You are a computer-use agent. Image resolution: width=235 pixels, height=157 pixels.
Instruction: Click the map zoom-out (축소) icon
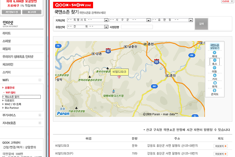215,60
